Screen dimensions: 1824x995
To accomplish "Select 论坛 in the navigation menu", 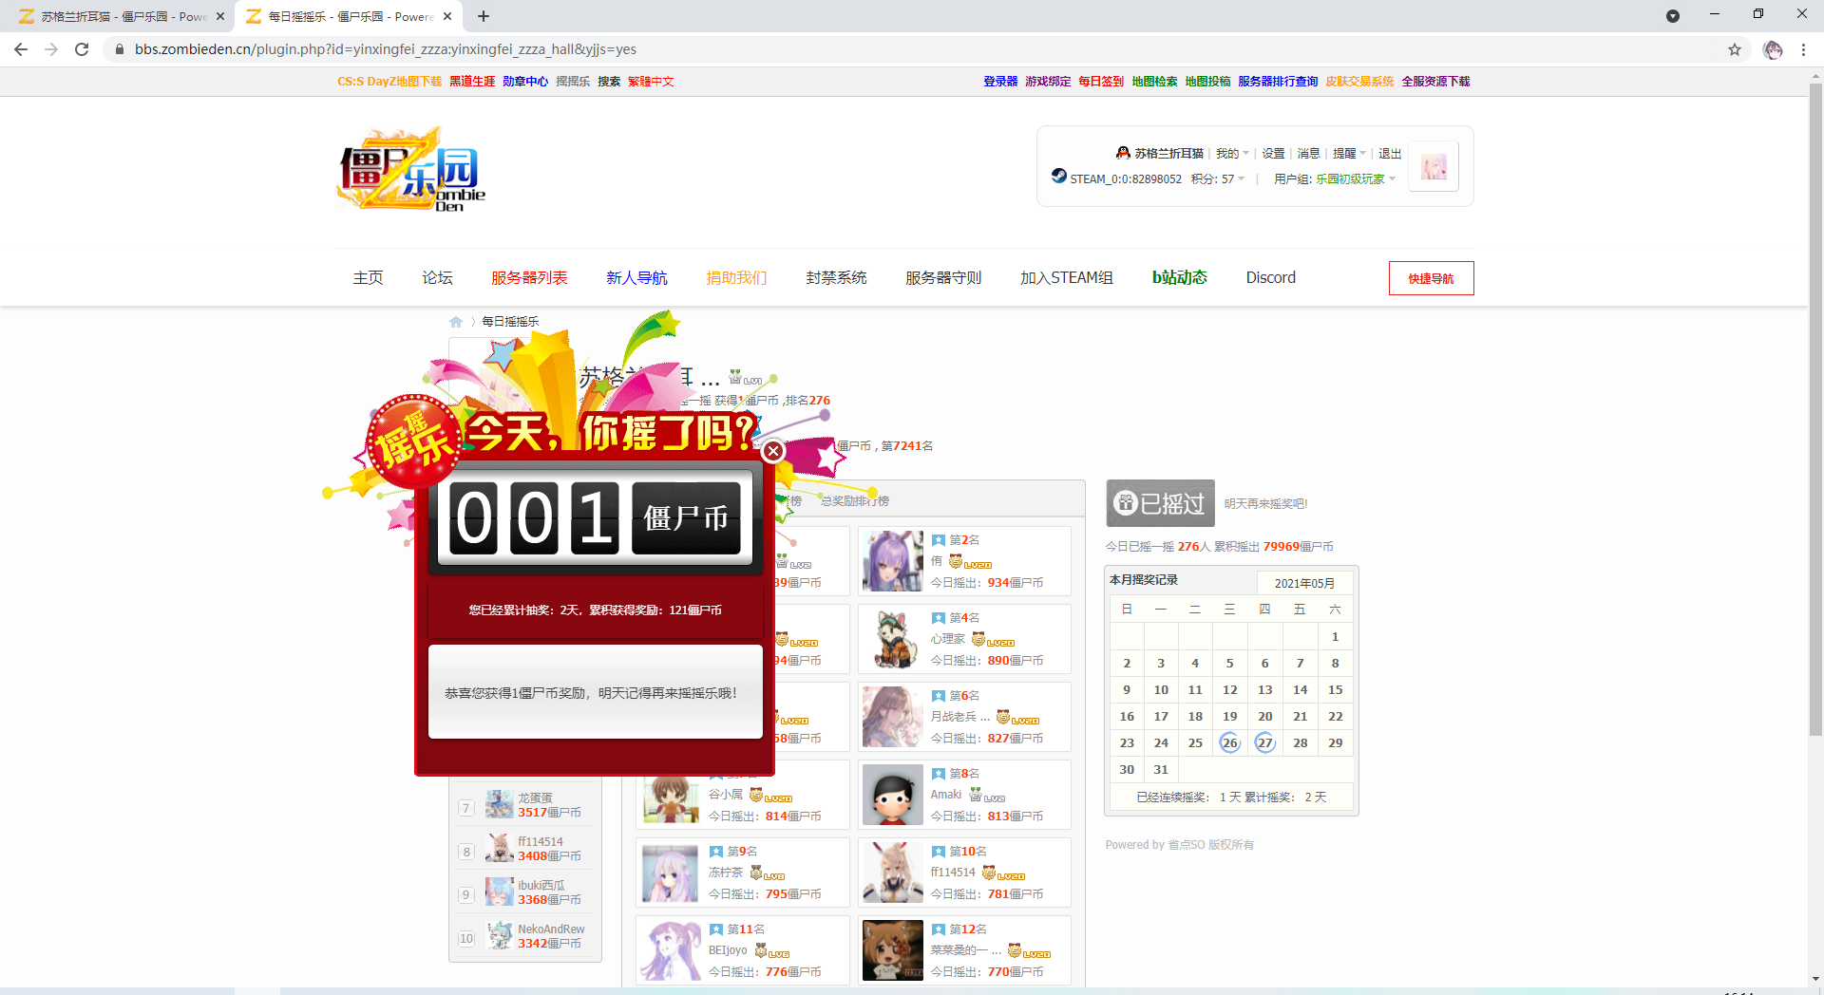I will 437,277.
